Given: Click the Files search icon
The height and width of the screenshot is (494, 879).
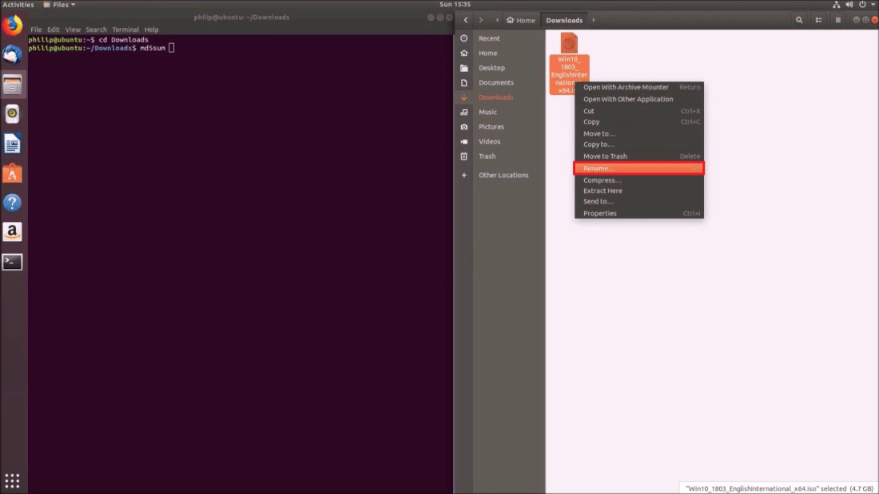Looking at the screenshot, I should click(x=799, y=20).
